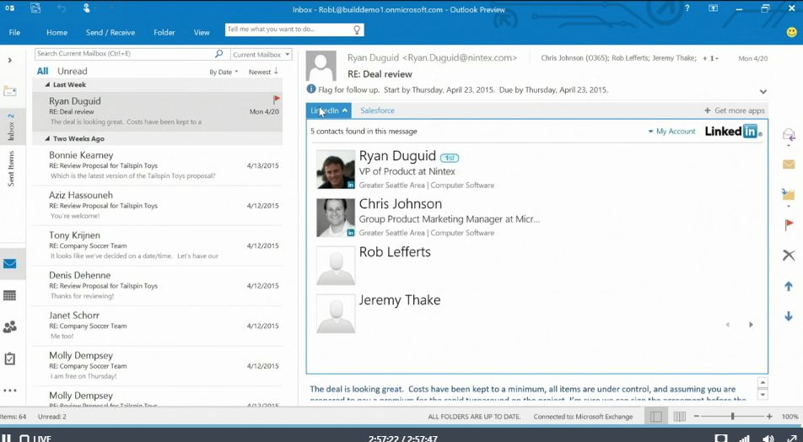Select Bonnie Kearney's message in list
Image resolution: width=803 pixels, height=442 pixels.
point(157,165)
